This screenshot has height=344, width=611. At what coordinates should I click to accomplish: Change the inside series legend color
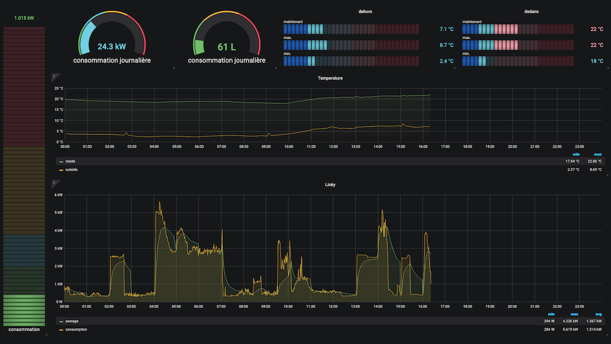click(x=61, y=162)
